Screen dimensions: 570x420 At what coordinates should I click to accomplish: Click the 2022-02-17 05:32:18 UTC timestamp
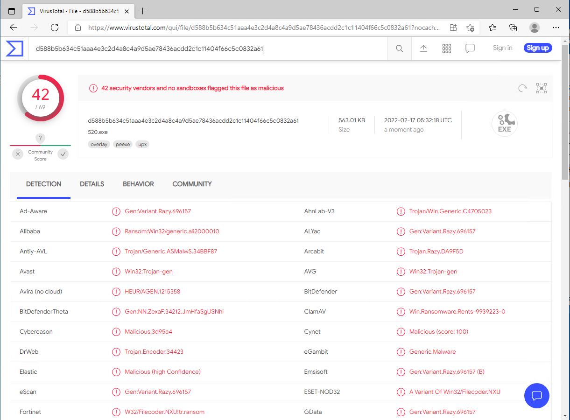click(x=418, y=120)
